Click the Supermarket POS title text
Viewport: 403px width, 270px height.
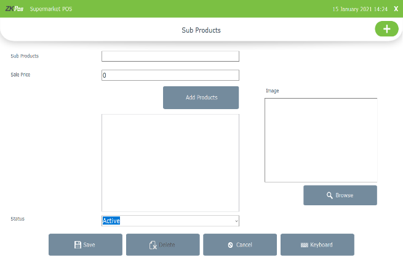point(51,9)
